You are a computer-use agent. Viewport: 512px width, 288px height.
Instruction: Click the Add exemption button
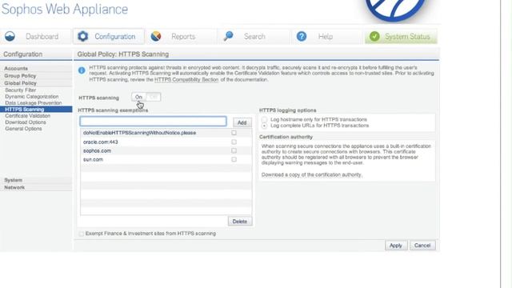[x=242, y=122]
